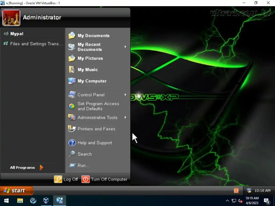Open the VirtualBox Manager taskbar icon
The width and height of the screenshot is (275, 206).
pos(46,201)
